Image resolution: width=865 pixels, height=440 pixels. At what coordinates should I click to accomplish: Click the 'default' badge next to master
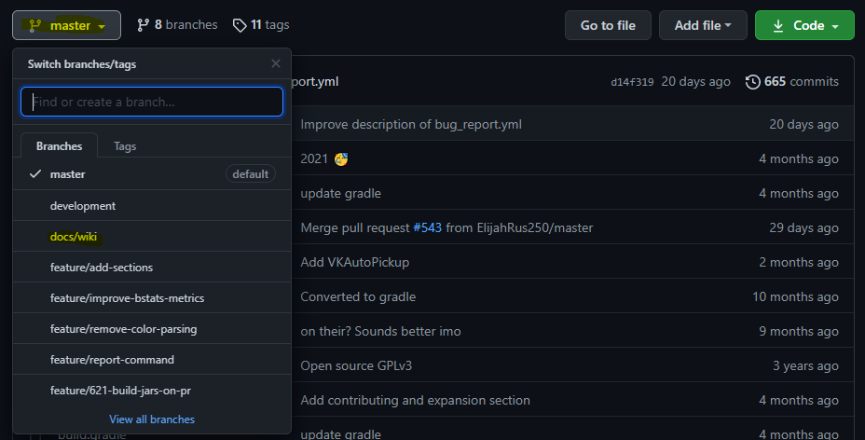(251, 174)
